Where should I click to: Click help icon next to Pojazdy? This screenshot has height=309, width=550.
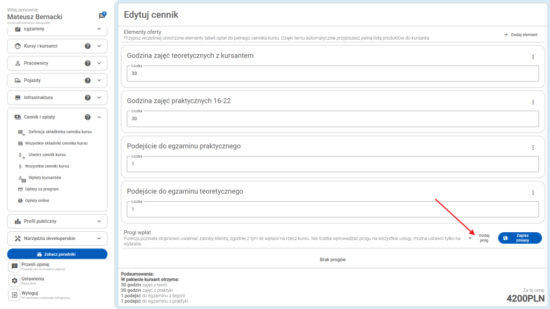click(88, 80)
